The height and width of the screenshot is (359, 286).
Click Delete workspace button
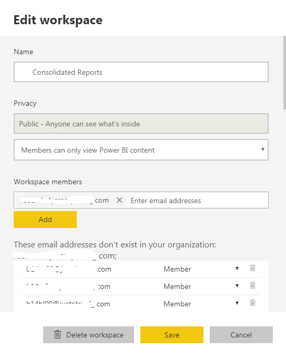pos(88,335)
